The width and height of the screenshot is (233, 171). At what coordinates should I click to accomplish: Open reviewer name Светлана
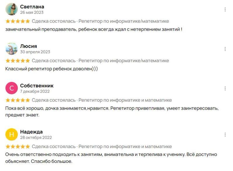pyautogui.click(x=32, y=7)
